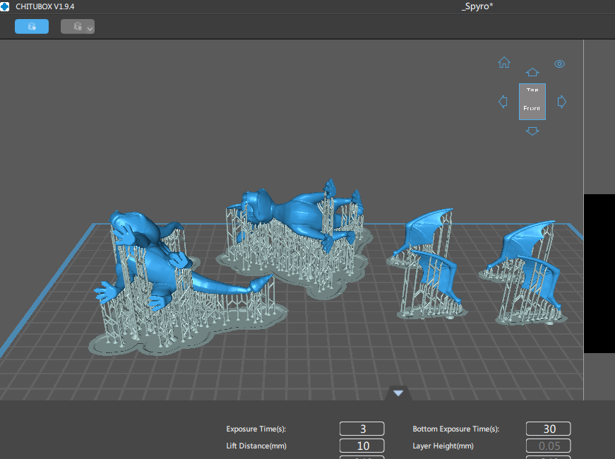
Task: Rotate view with the left arrow
Action: (x=503, y=102)
